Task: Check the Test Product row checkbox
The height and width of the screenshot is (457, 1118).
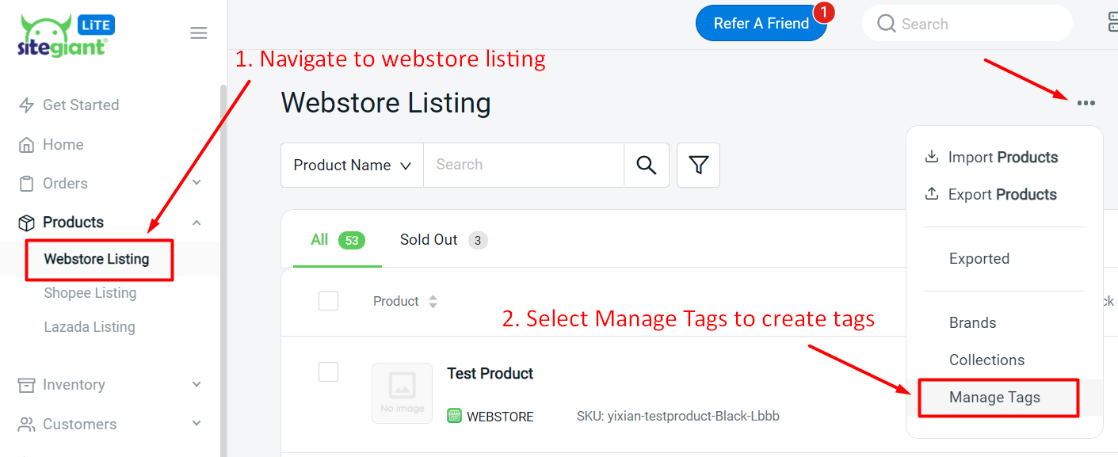Action: click(328, 371)
